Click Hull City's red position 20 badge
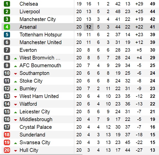Image resolution: width=159 pixels, height=155 pixels. coord(7,150)
